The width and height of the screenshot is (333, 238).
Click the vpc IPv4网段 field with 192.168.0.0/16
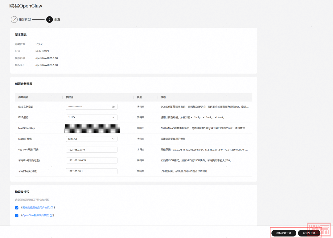coord(91,150)
